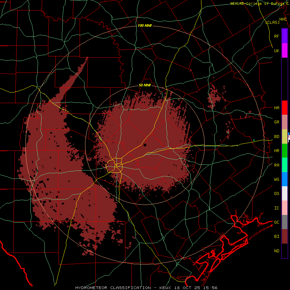The width and height of the screenshot is (290, 290).
Task: Click the NEXLAB-College of DuPage text
Action: [257, 4]
